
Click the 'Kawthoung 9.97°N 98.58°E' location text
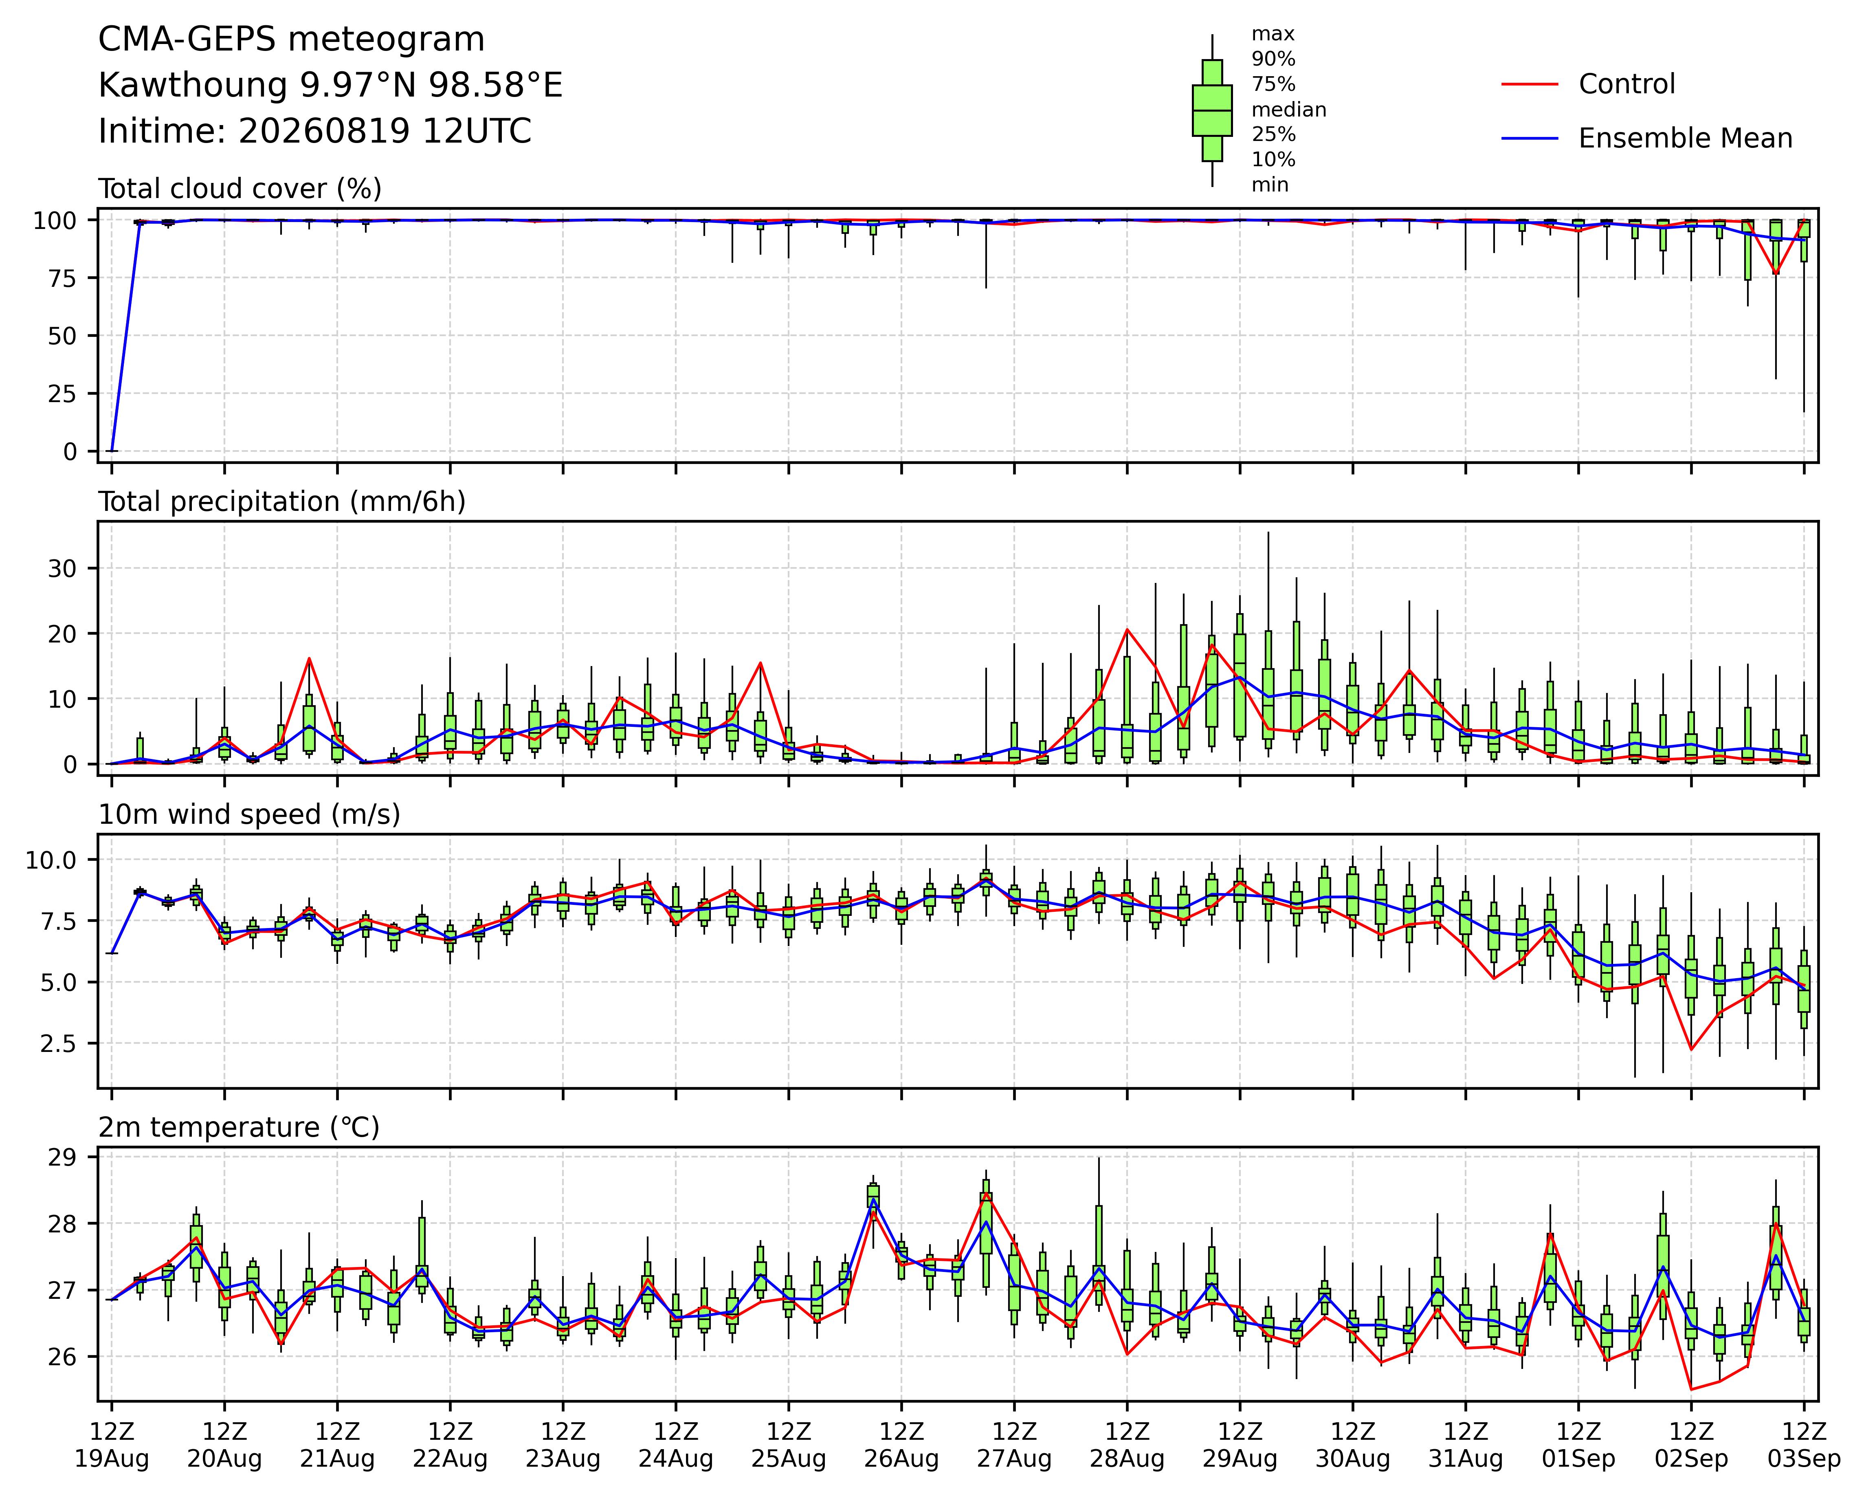click(331, 86)
